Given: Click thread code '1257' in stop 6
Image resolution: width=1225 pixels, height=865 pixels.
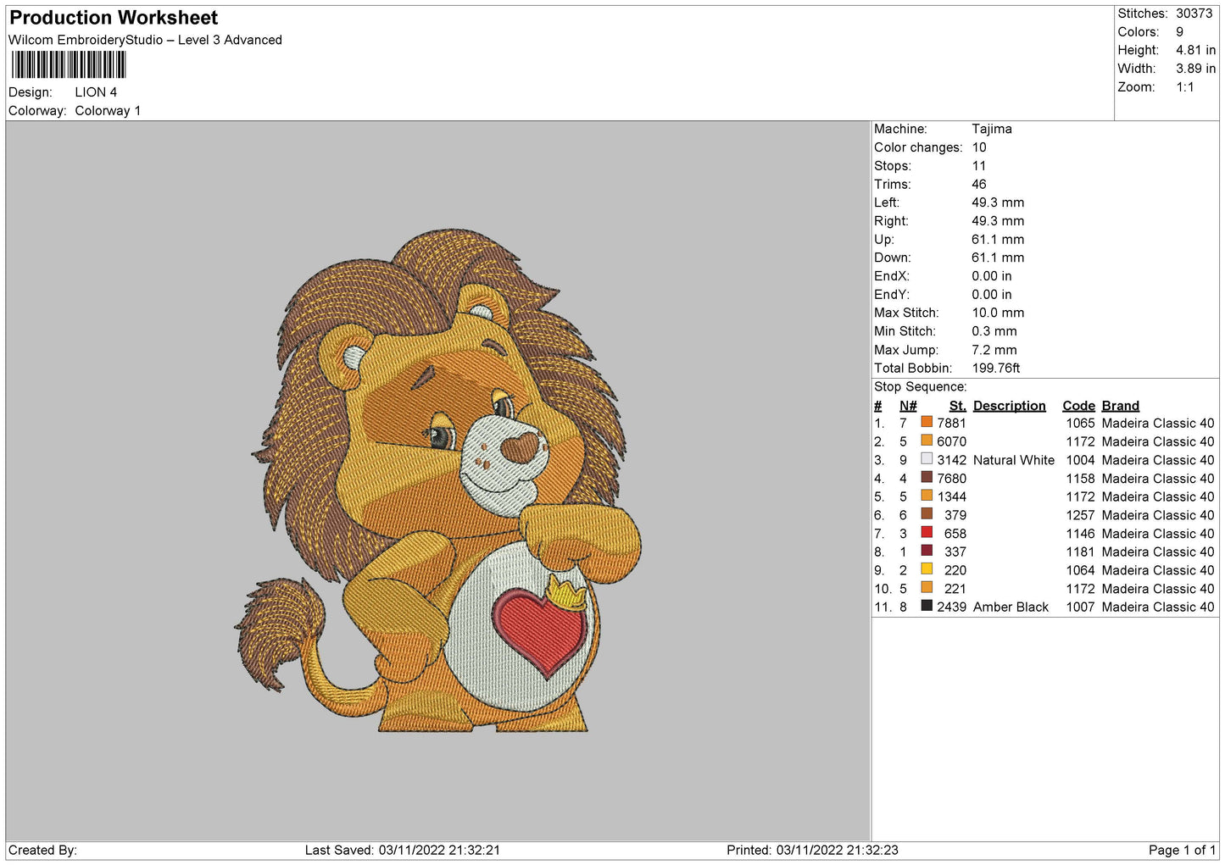Looking at the screenshot, I should 1081,515.
